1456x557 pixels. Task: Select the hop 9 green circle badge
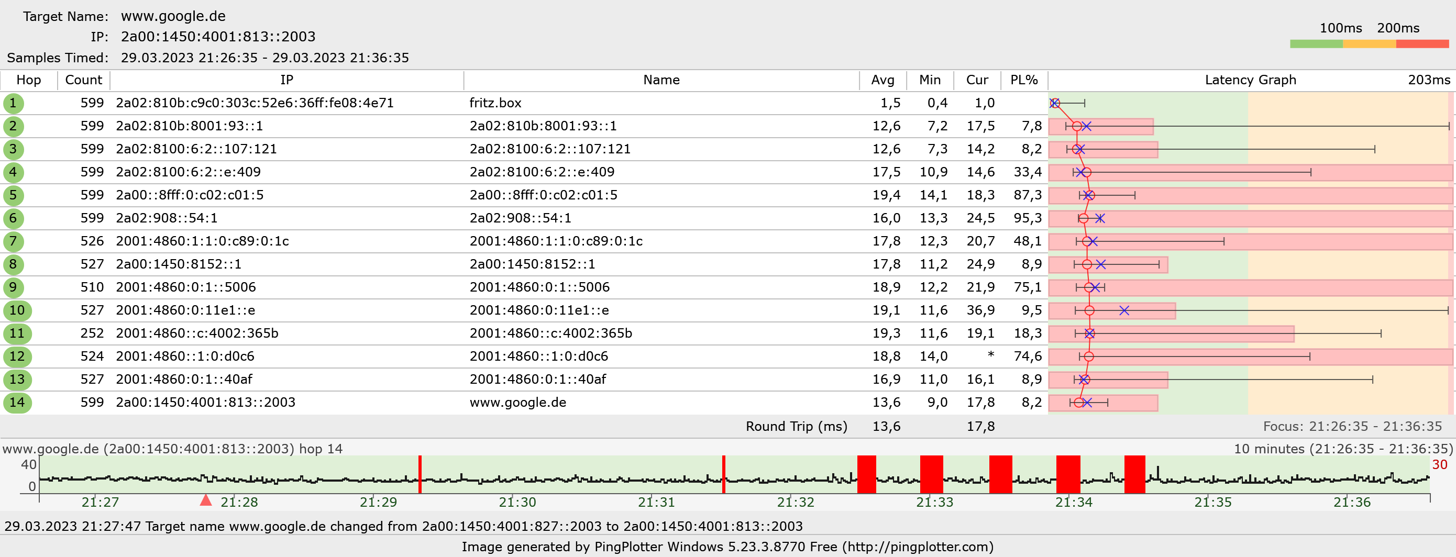tap(13, 287)
